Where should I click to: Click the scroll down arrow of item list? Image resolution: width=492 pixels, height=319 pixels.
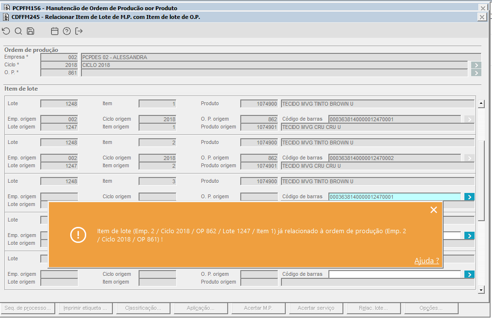point(481,290)
